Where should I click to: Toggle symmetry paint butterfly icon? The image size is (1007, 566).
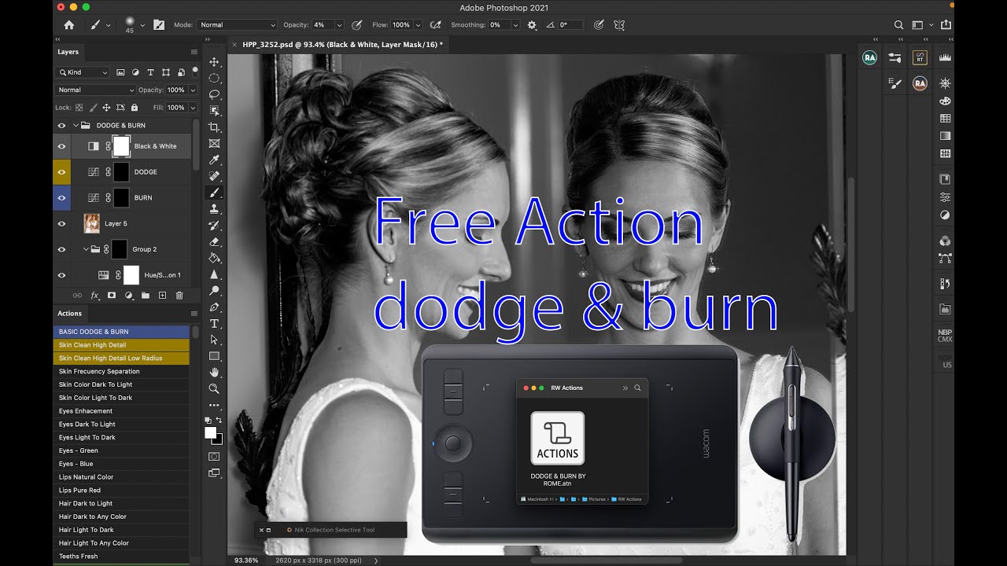click(619, 25)
